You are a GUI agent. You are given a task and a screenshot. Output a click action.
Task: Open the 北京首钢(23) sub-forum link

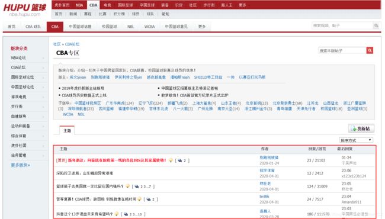(257, 103)
